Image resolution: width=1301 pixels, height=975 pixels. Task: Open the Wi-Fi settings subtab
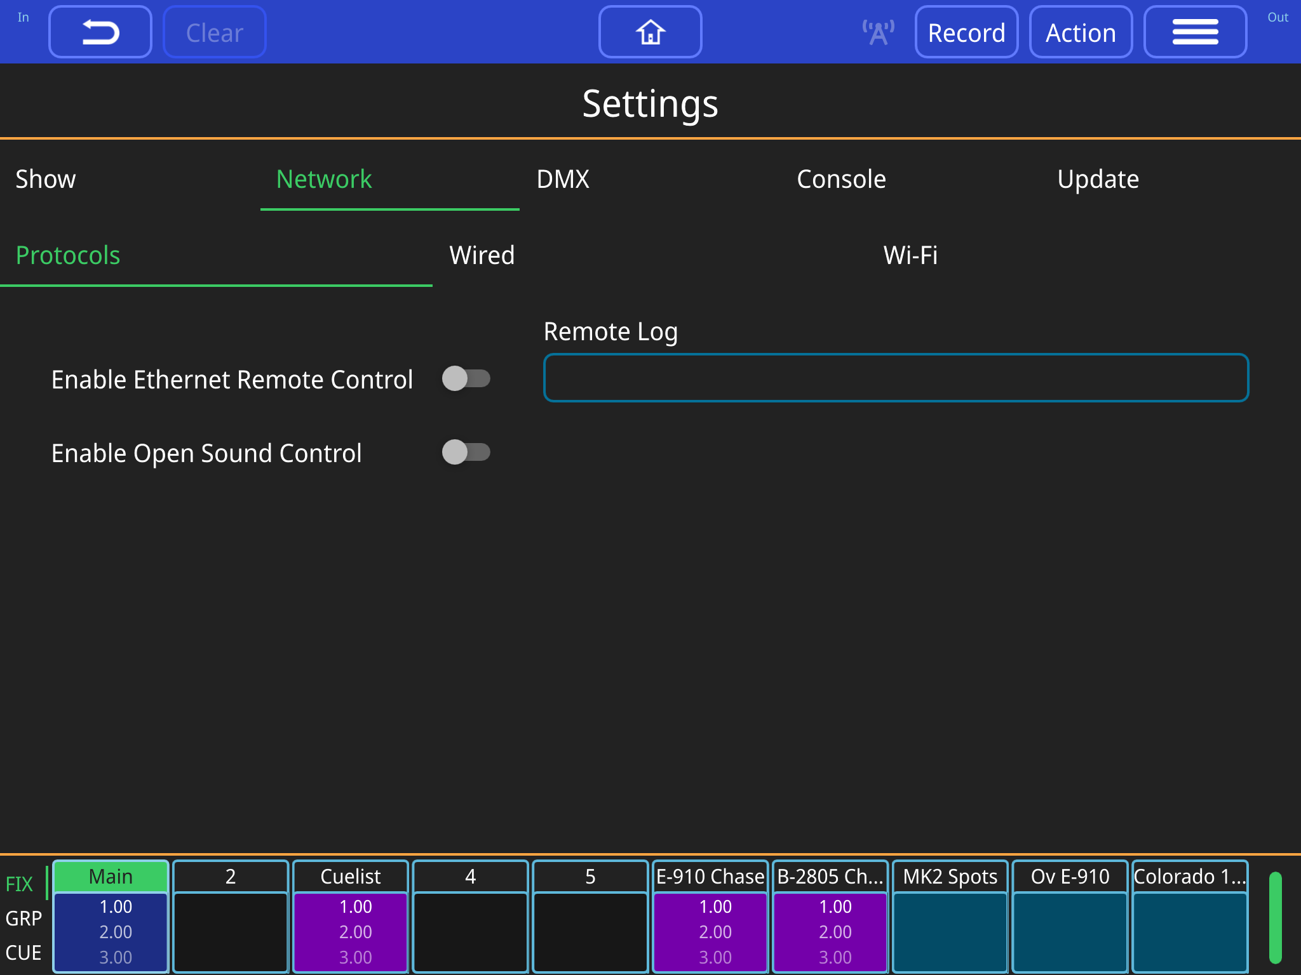(x=911, y=255)
